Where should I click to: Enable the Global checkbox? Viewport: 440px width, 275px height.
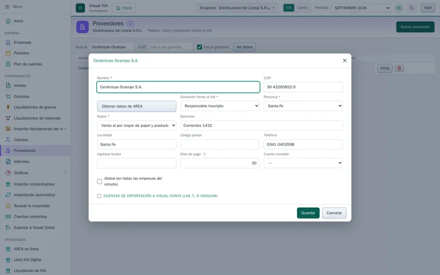(99, 181)
